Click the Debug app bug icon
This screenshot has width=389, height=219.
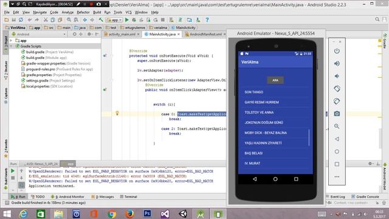tap(134, 20)
